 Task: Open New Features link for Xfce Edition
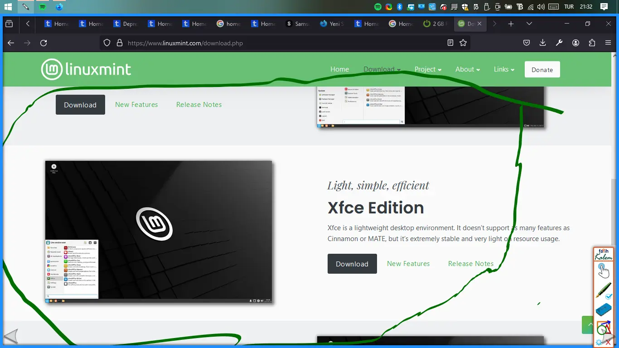click(x=408, y=264)
